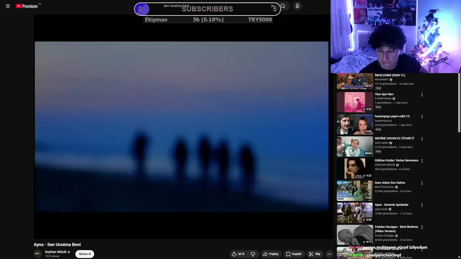461x259 pixels.
Task: Open Gökhan Kırdar Yerine Sevemem thumbnail
Action: click(x=355, y=168)
